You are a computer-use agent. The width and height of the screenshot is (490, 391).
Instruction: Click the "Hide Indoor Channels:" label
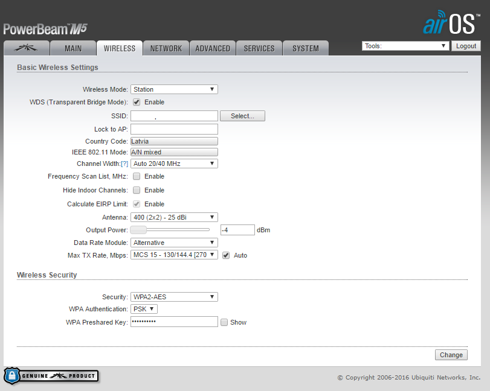[95, 190]
